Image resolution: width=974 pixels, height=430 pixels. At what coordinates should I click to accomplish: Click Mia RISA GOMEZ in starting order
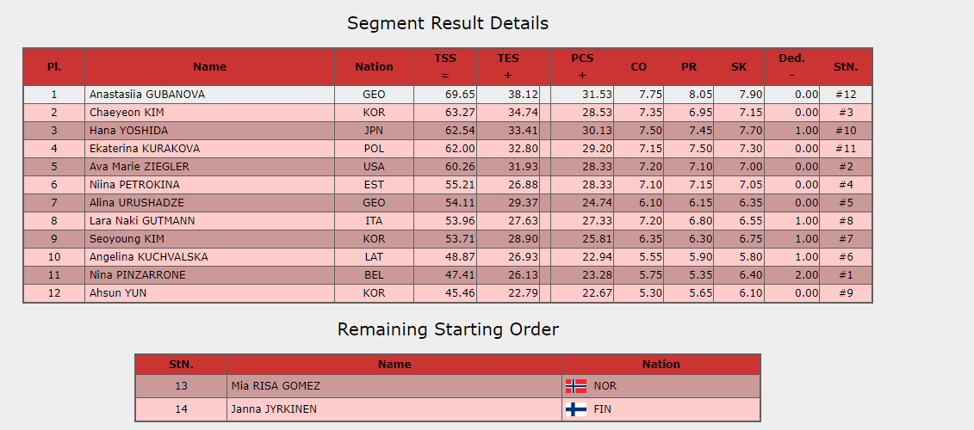pos(276,386)
